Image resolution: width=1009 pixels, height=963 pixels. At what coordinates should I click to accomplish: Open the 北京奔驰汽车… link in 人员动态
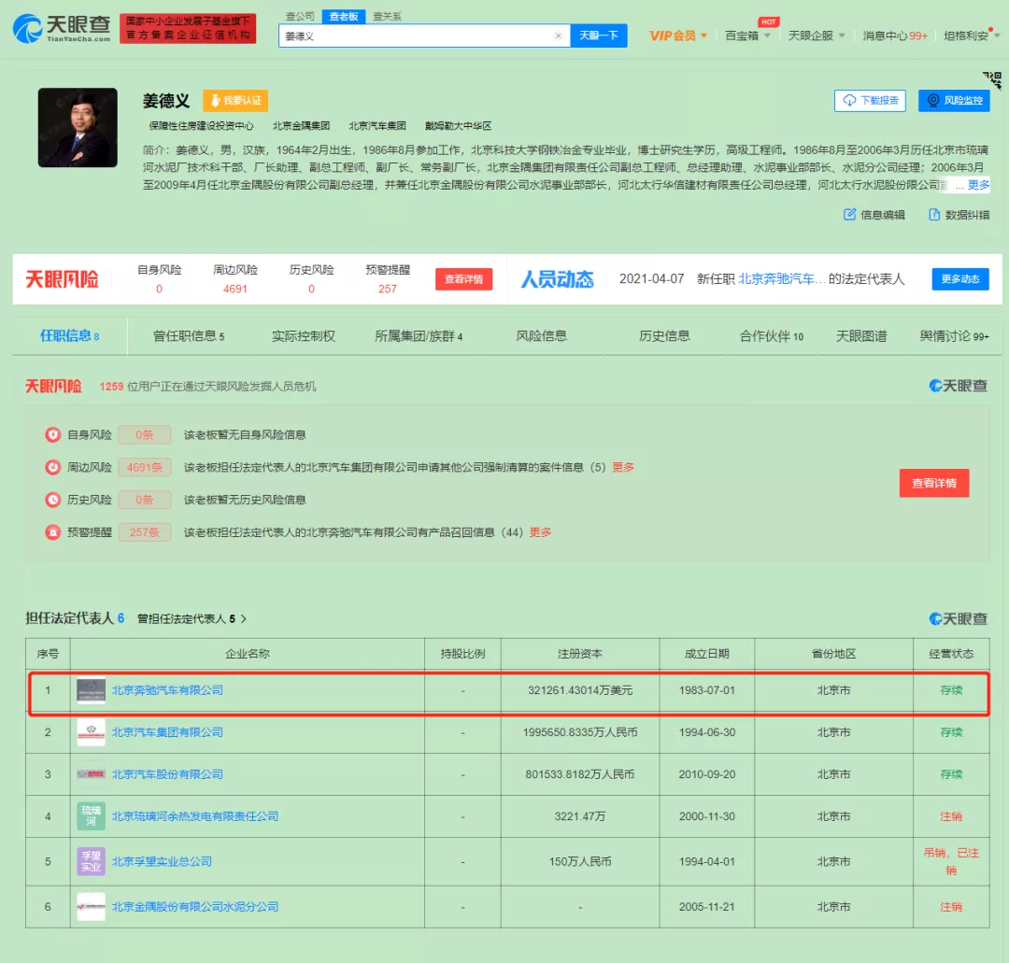(780, 279)
